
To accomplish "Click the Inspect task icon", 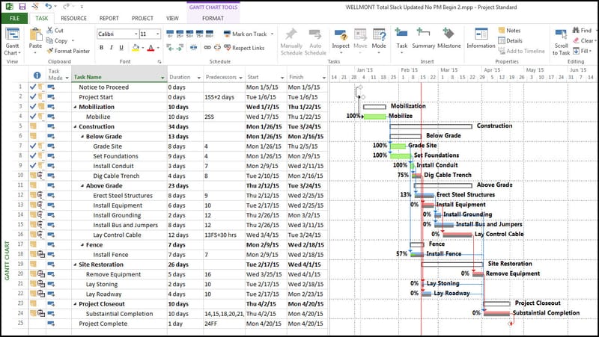I will tap(341, 36).
